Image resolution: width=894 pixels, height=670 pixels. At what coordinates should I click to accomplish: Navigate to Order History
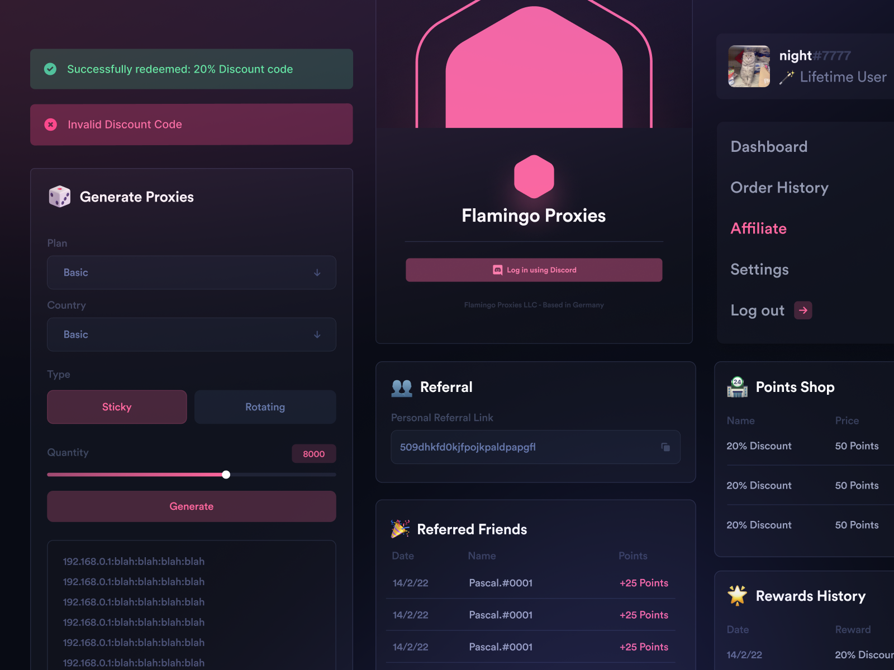coord(779,188)
